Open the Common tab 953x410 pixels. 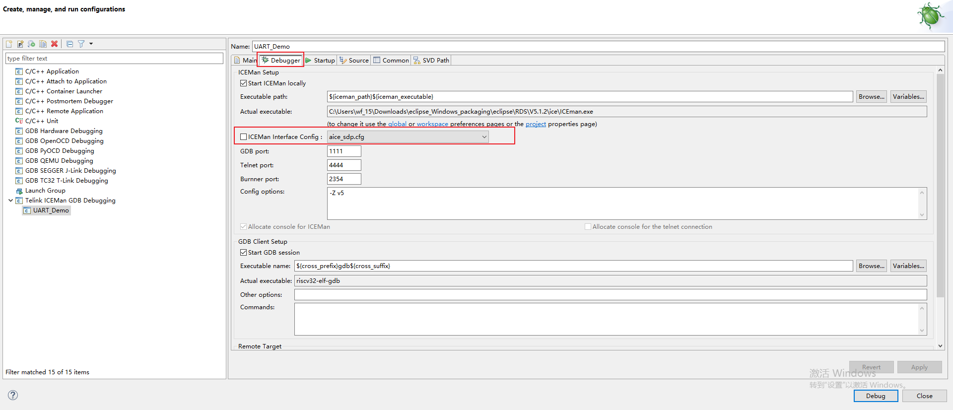click(391, 61)
